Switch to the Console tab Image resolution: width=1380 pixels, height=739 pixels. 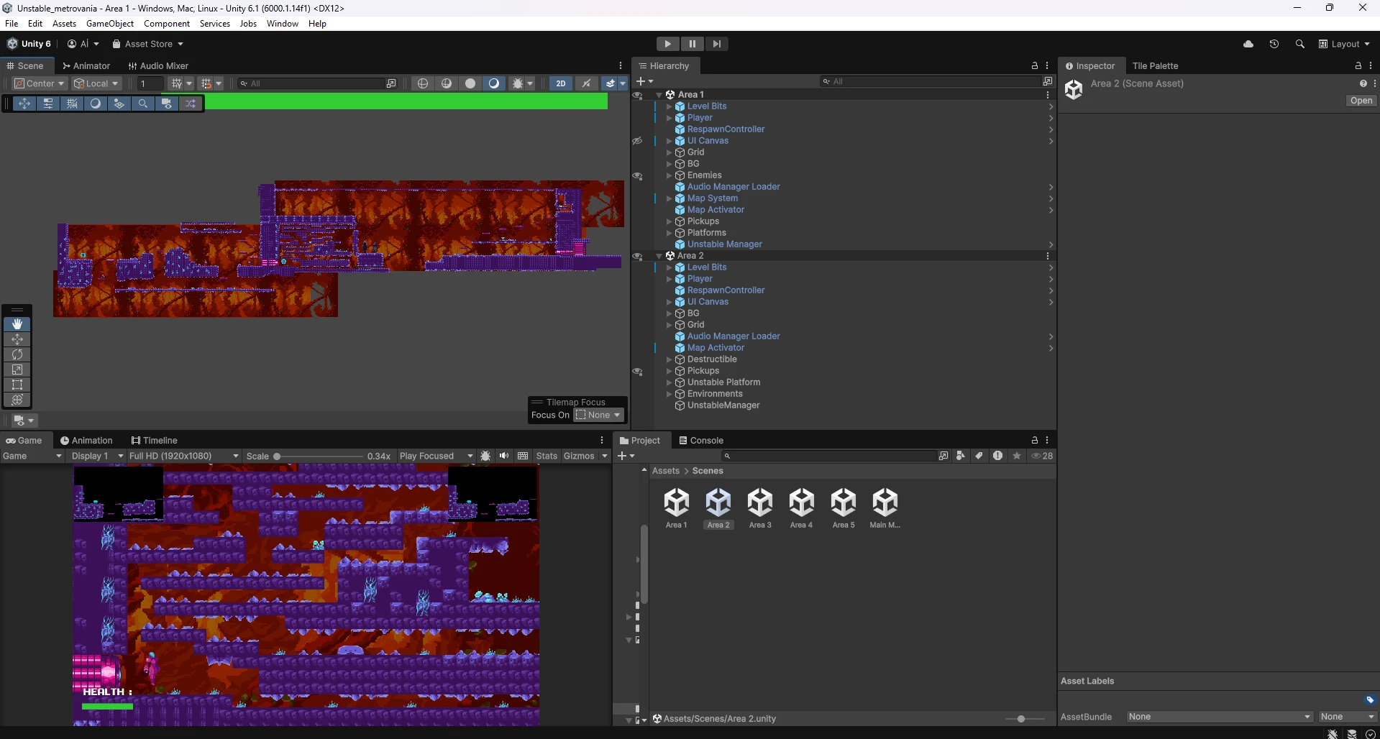(701, 441)
